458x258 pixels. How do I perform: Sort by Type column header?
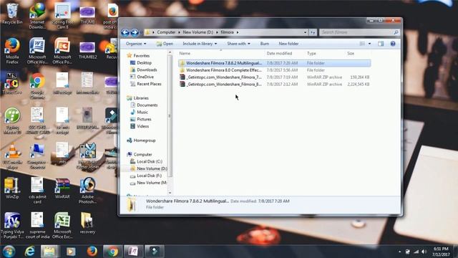pyautogui.click(x=311, y=54)
